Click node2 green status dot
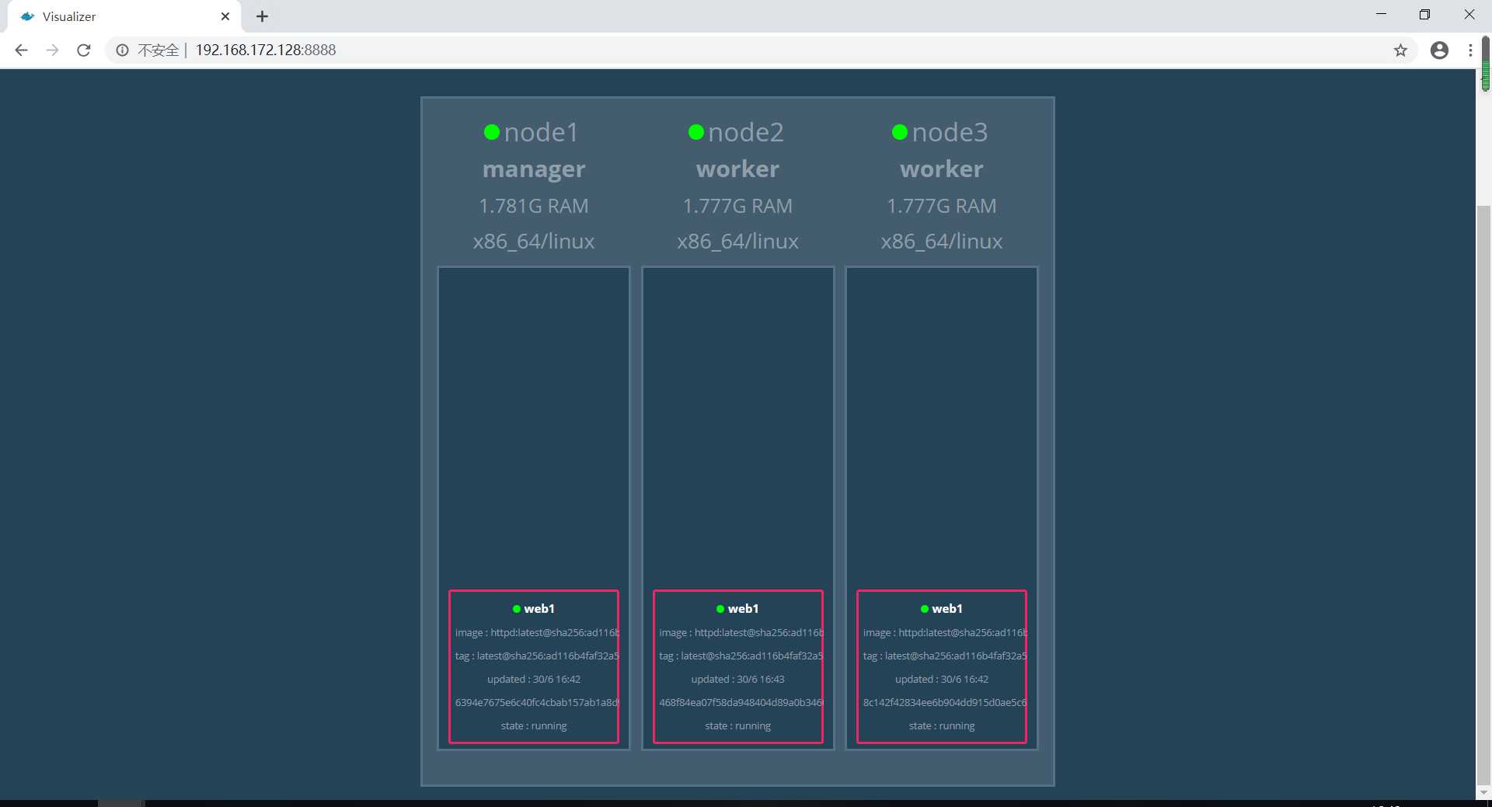This screenshot has width=1492, height=807. [x=695, y=132]
